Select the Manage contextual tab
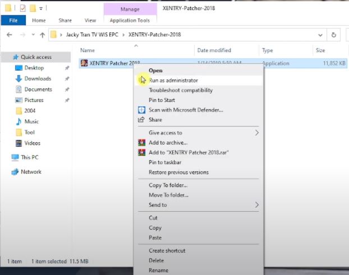 tap(130, 9)
